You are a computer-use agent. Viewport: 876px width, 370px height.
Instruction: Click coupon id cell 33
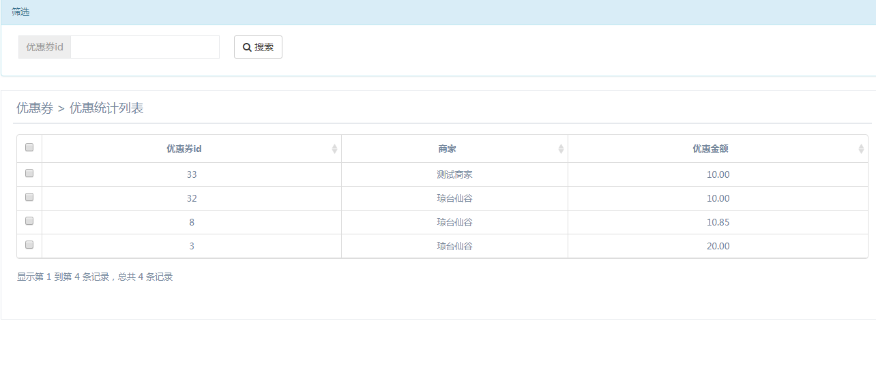pos(192,174)
